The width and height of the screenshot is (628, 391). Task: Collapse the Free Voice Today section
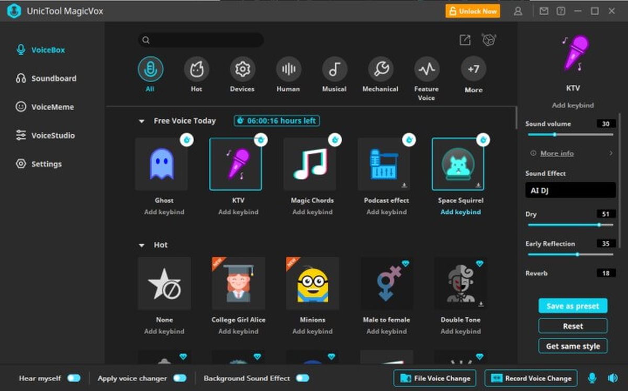(x=140, y=120)
